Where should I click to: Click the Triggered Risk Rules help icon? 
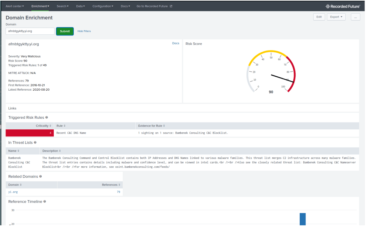pos(47,118)
